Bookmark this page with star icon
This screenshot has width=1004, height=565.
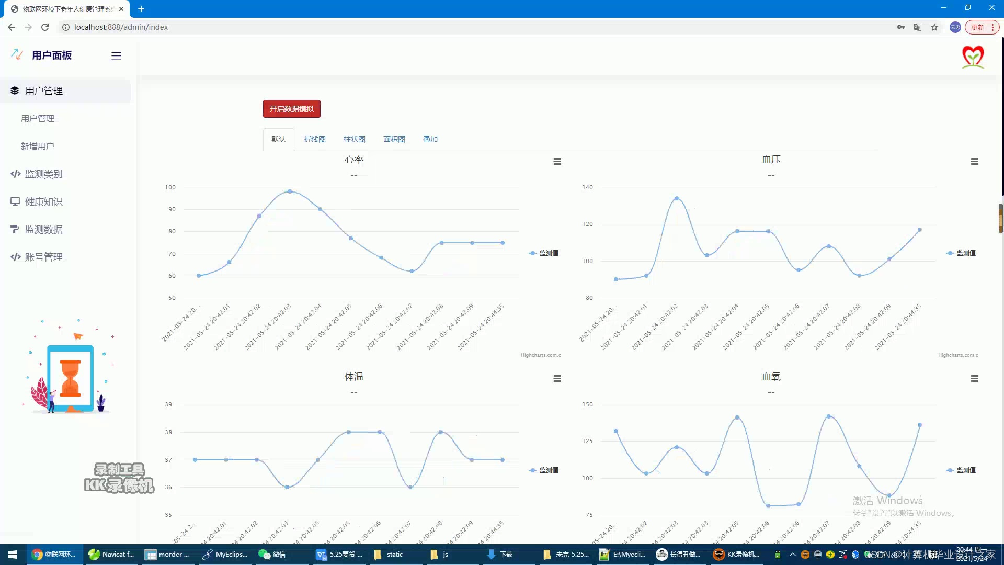pos(934,27)
